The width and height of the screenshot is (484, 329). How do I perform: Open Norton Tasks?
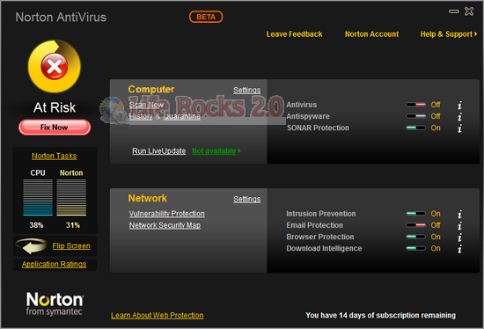point(55,156)
